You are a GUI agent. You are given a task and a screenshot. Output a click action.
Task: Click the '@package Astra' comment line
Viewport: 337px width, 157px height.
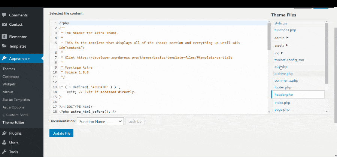[79, 67]
